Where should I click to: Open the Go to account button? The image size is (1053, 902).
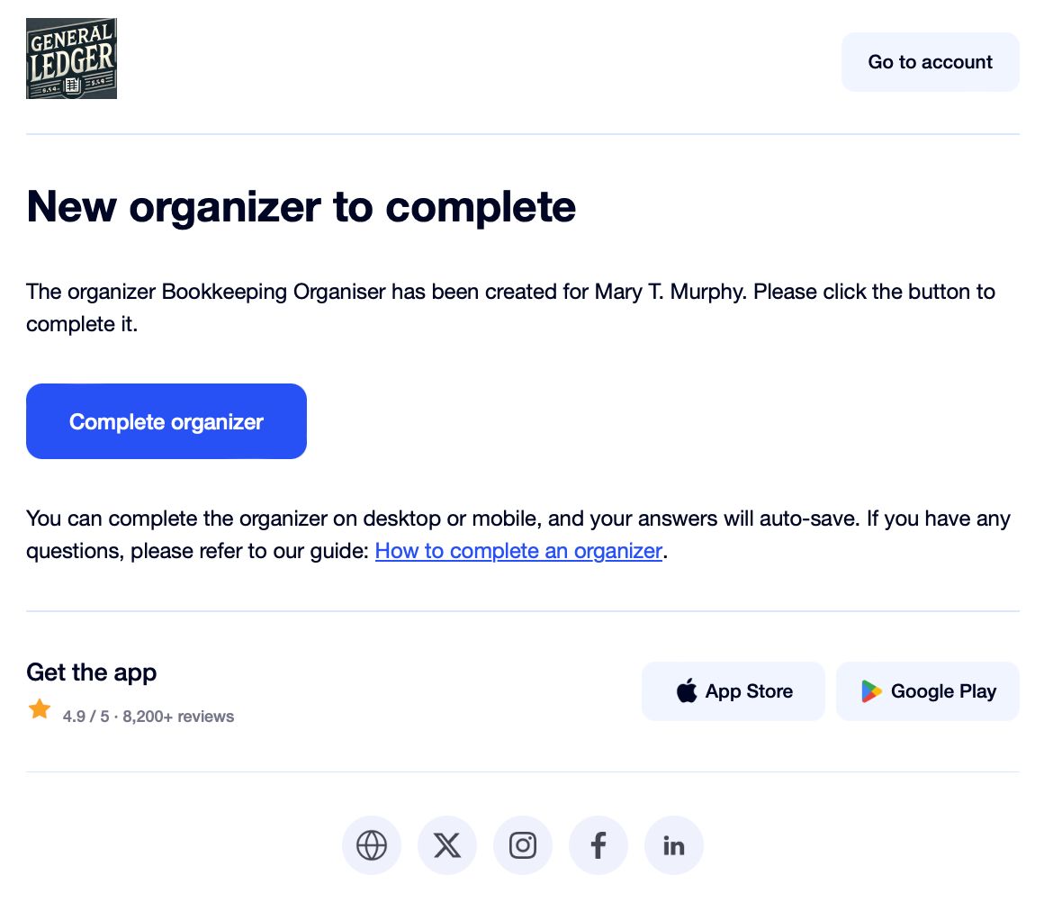(x=930, y=62)
